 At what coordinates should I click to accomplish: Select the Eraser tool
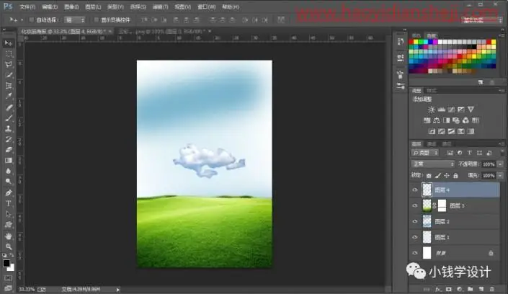click(x=9, y=150)
